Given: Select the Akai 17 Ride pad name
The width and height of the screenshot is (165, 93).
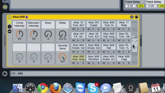Looking at the screenshot, I should 124,24.
